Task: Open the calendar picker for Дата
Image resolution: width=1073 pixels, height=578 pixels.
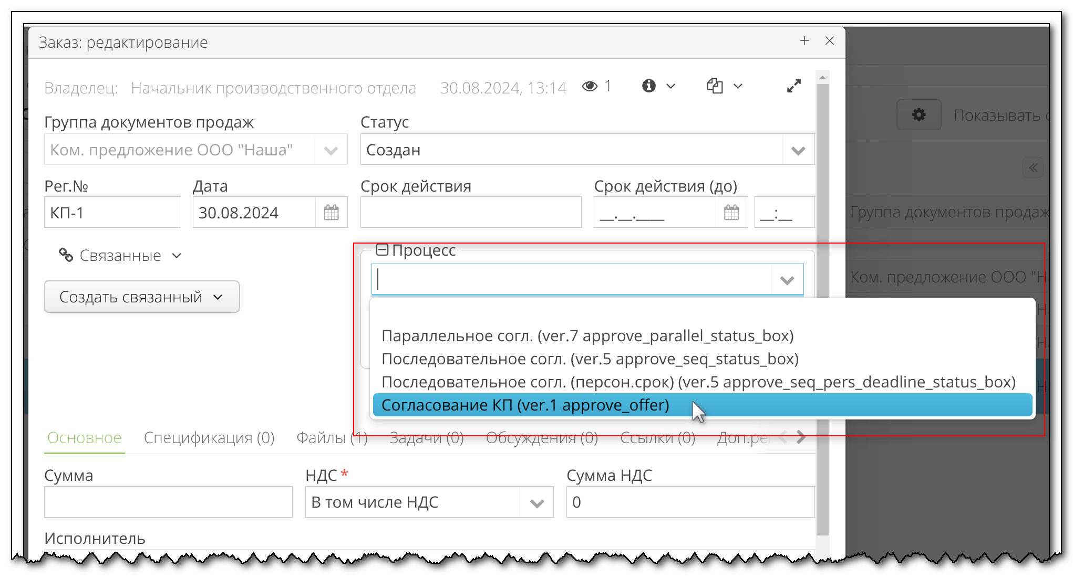Action: pos(331,212)
